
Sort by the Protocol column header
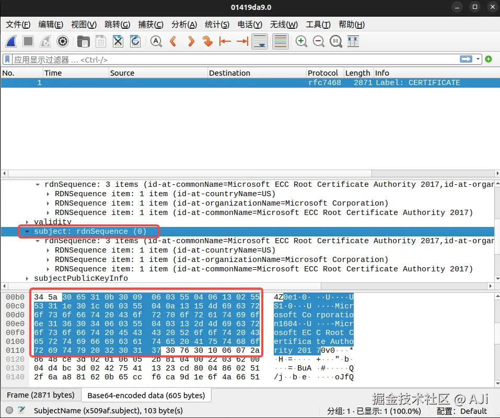(325, 73)
